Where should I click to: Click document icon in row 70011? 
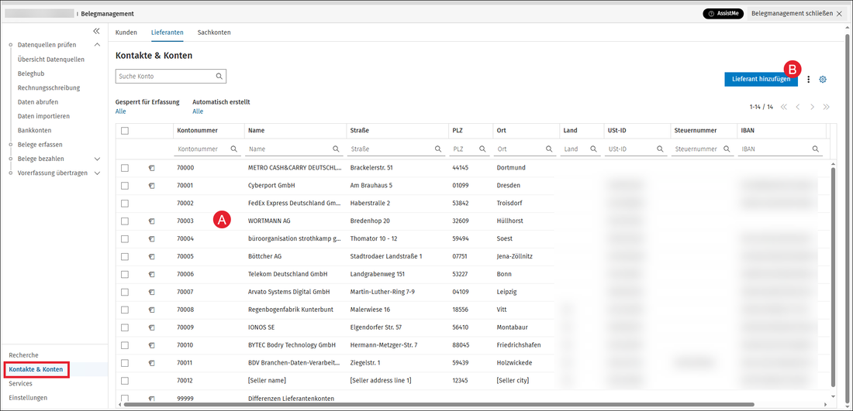click(x=152, y=363)
